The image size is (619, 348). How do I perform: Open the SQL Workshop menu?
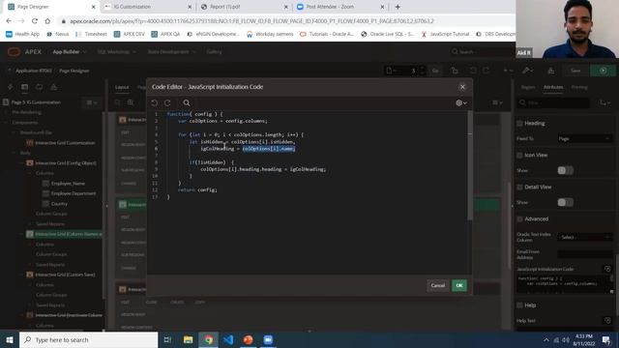click(116, 51)
